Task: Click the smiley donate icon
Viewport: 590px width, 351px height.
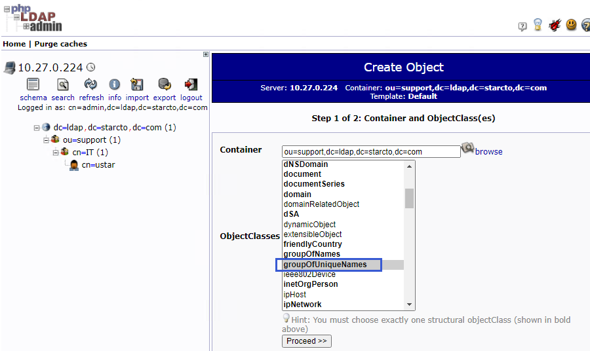Action: point(571,25)
